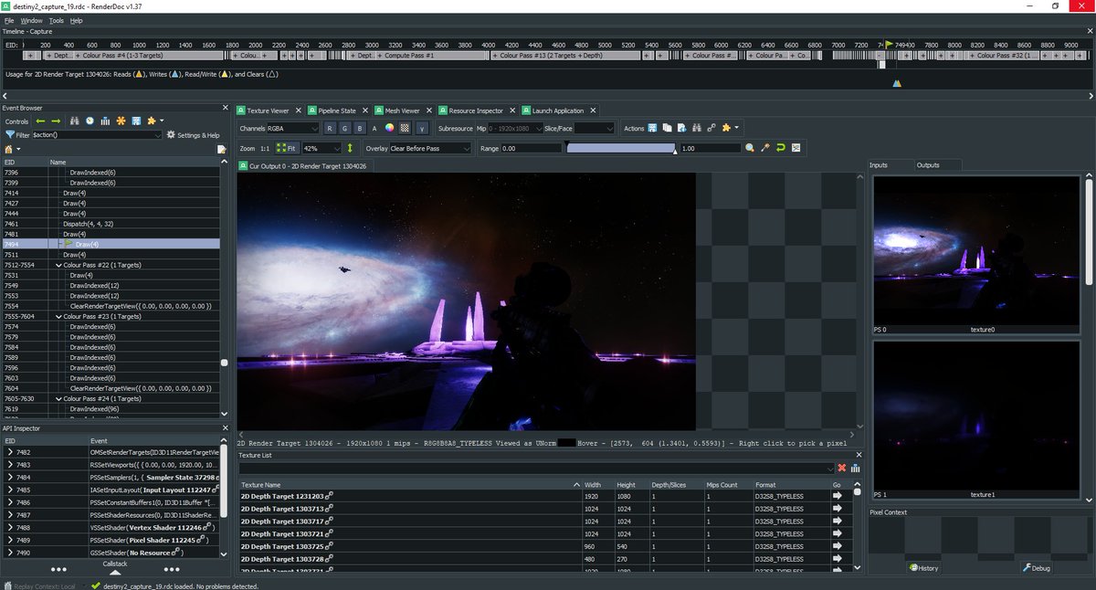Click the filter funnel icon in Event Browser
1096x590 pixels.
pyautogui.click(x=10, y=134)
